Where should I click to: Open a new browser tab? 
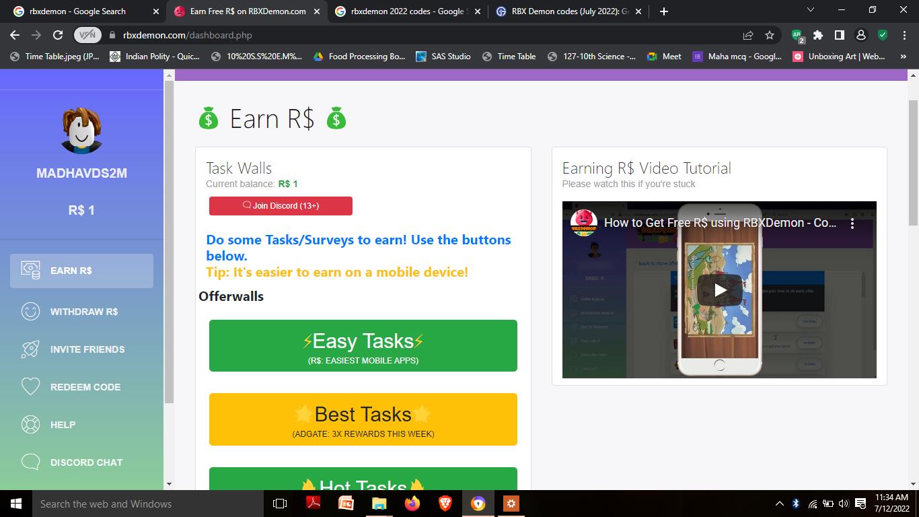coord(664,11)
